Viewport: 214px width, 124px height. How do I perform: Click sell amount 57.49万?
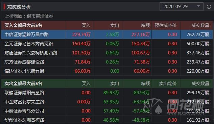coord(111,111)
